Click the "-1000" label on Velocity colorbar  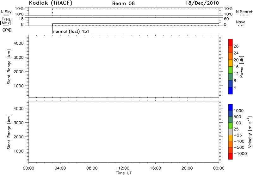(x=240, y=154)
